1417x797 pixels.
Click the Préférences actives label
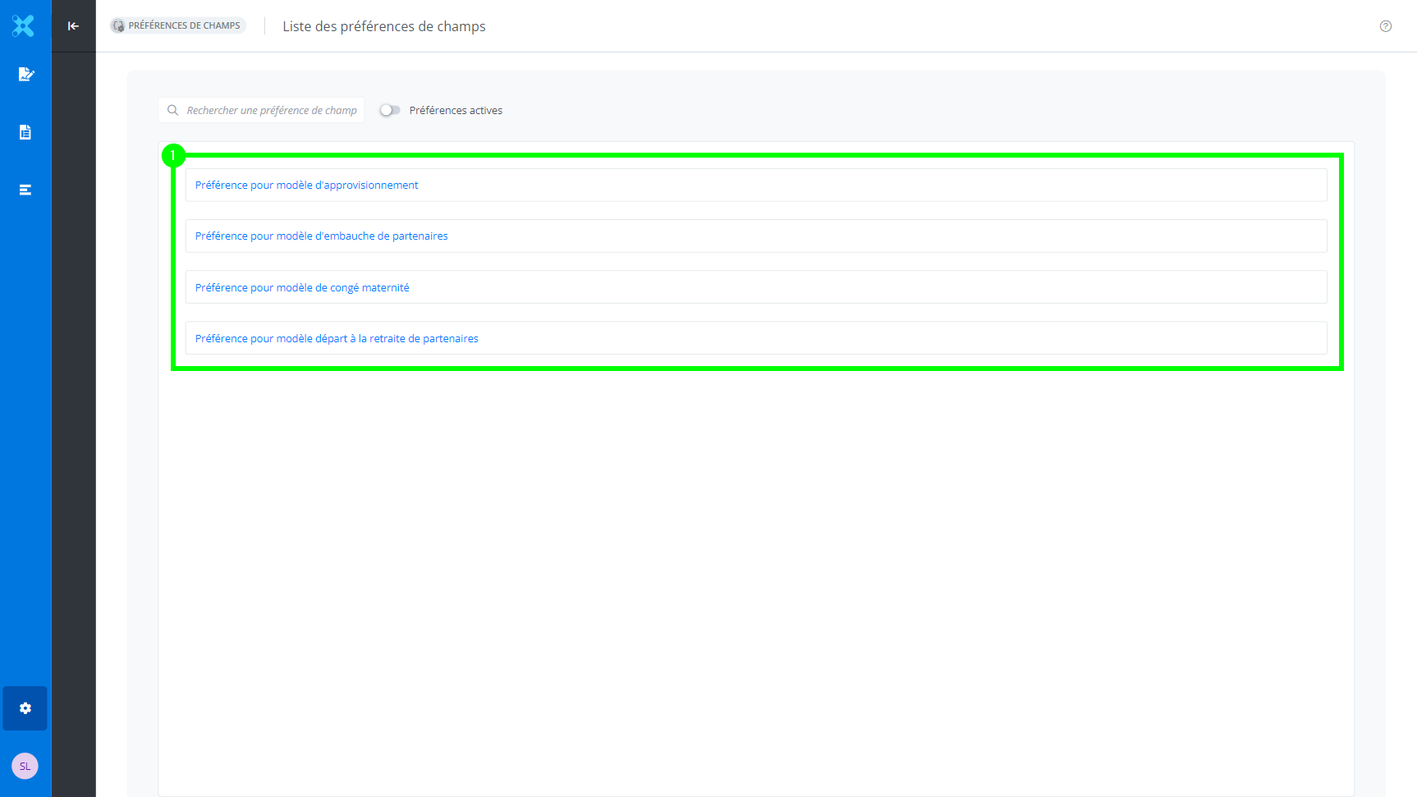[x=456, y=111]
